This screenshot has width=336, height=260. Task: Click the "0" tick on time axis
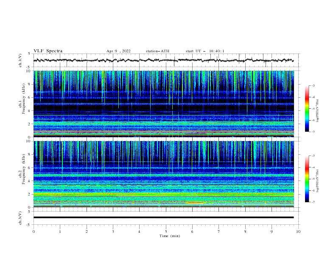point(34,232)
